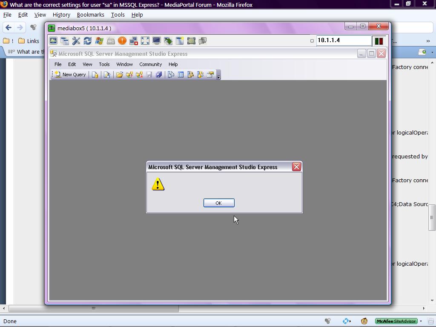
Task: Click the Save All stacked disks icon
Action: (159, 75)
